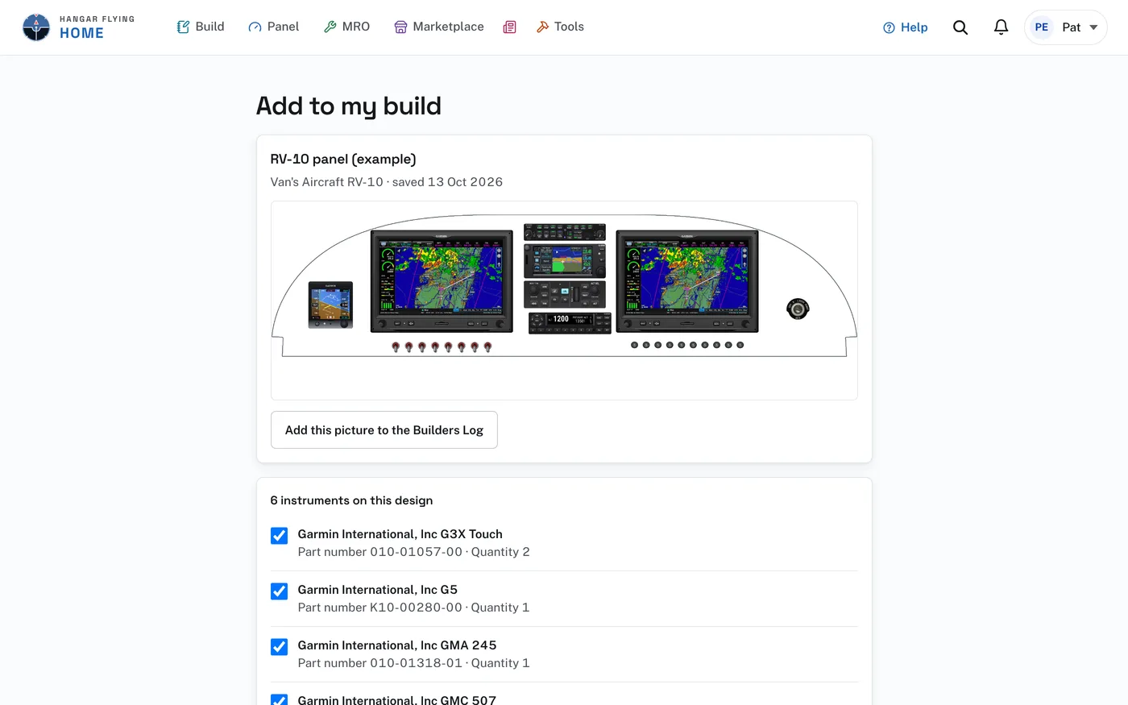Image resolution: width=1128 pixels, height=705 pixels.
Task: Open the search magnifier icon
Action: pos(960,27)
